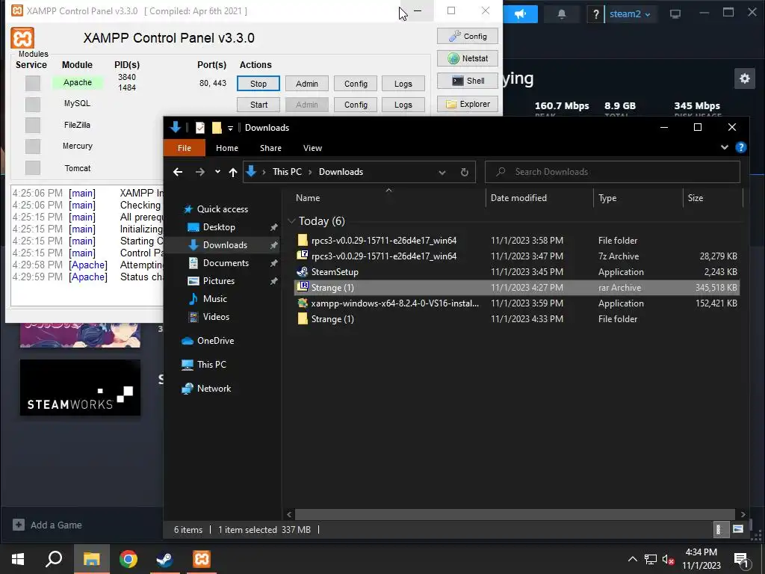Open XAMPP Config with wrench icon
Screen dimensions: 765x574
[468, 36]
